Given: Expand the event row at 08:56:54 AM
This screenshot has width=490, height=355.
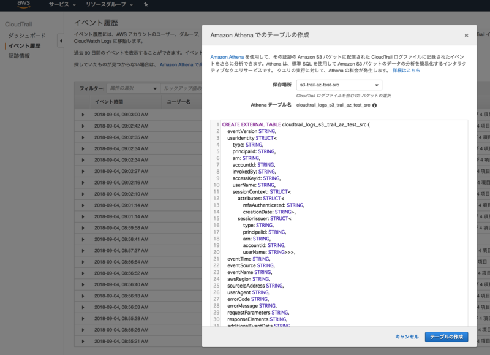Looking at the screenshot, I should [x=83, y=262].
